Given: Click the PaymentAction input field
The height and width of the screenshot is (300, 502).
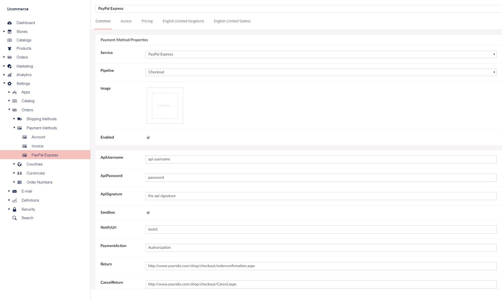Looking at the screenshot, I should coord(321,248).
